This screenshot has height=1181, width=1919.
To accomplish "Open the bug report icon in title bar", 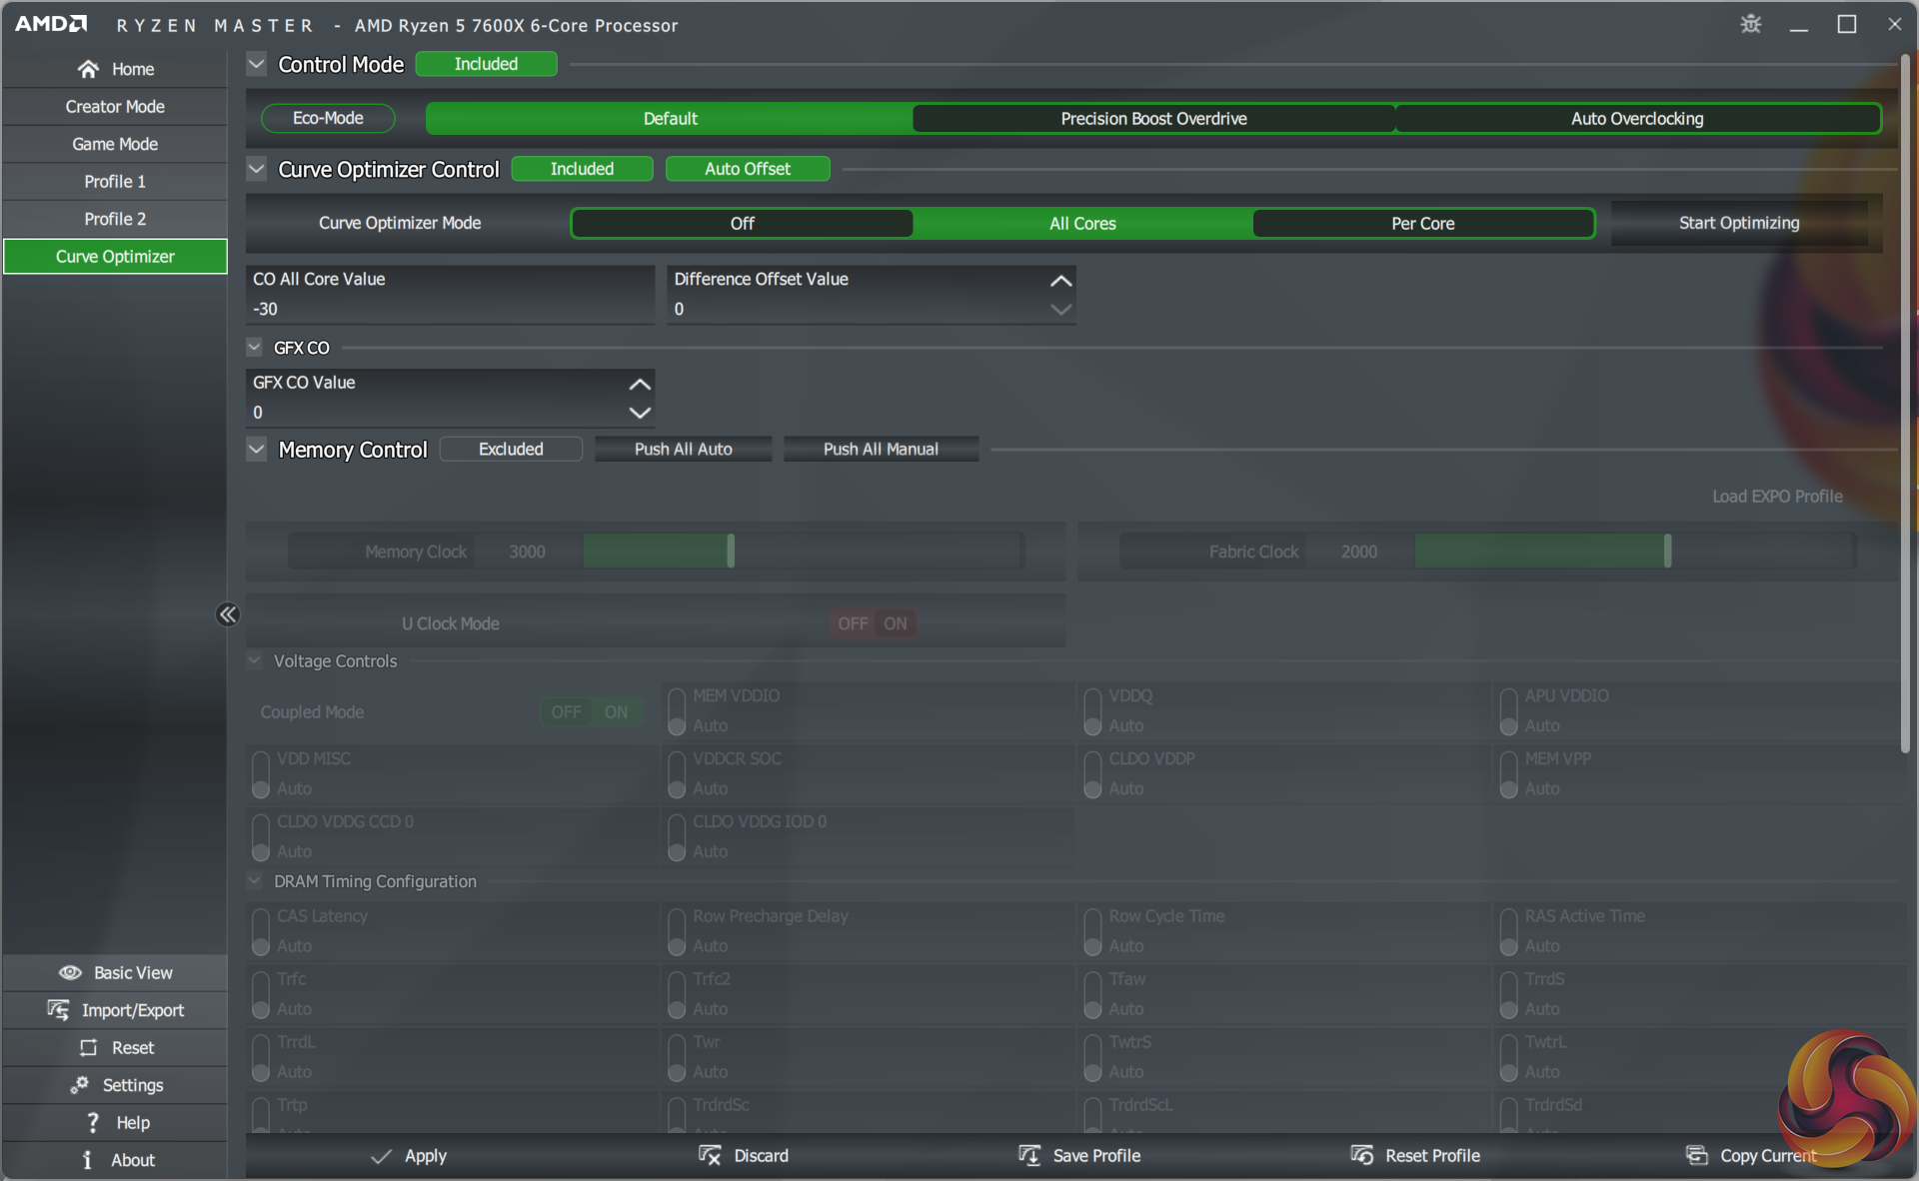I will tap(1750, 24).
